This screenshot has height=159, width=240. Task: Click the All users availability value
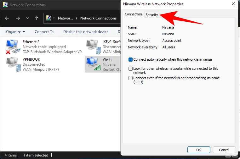pyautogui.click(x=169, y=47)
